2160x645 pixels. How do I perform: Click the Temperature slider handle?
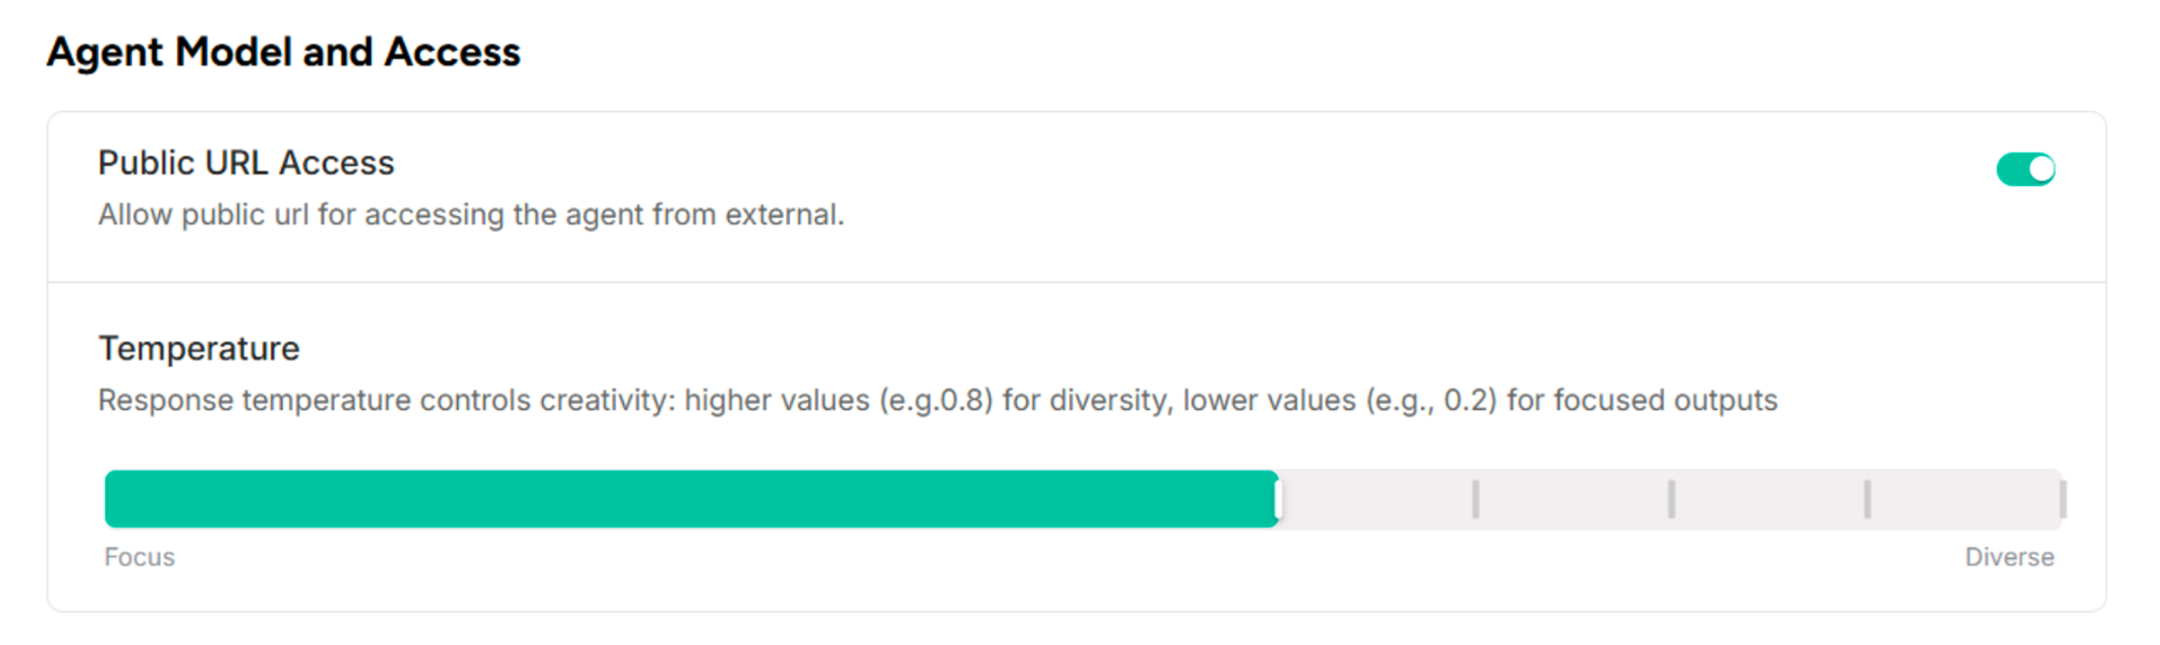coord(1278,499)
